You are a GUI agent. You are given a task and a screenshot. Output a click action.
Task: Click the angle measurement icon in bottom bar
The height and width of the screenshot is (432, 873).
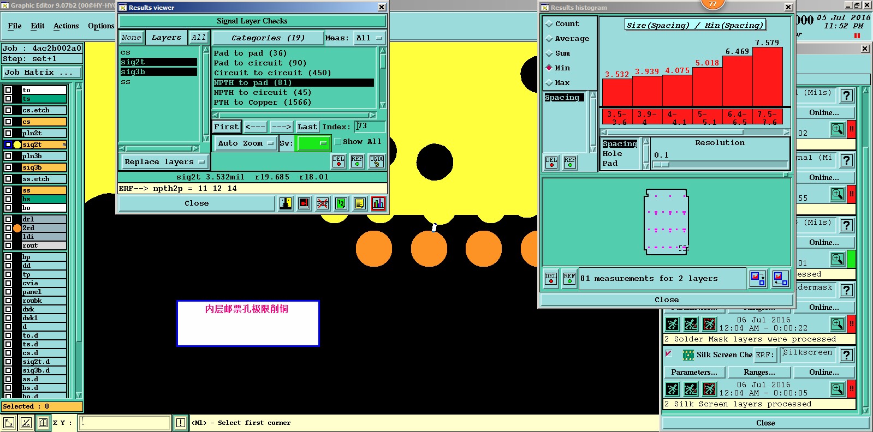(x=26, y=423)
